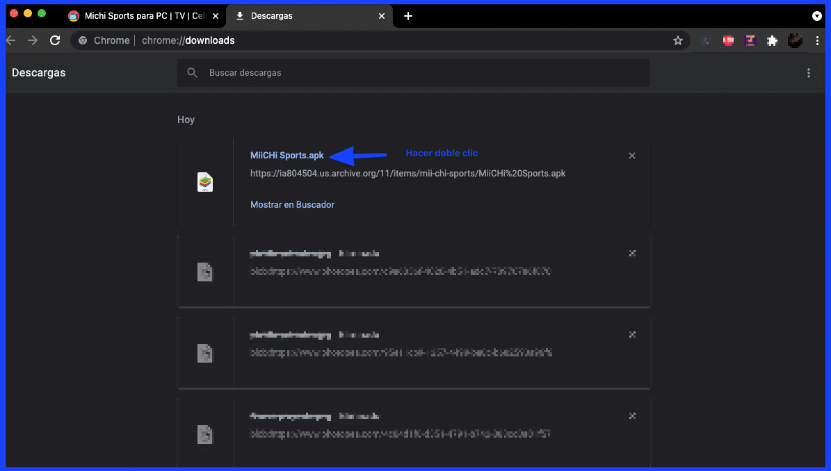Bookmark the page with the star icon

678,40
